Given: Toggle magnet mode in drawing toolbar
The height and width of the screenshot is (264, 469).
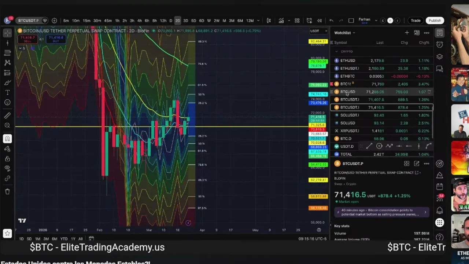Looking at the screenshot, I should point(7,139).
